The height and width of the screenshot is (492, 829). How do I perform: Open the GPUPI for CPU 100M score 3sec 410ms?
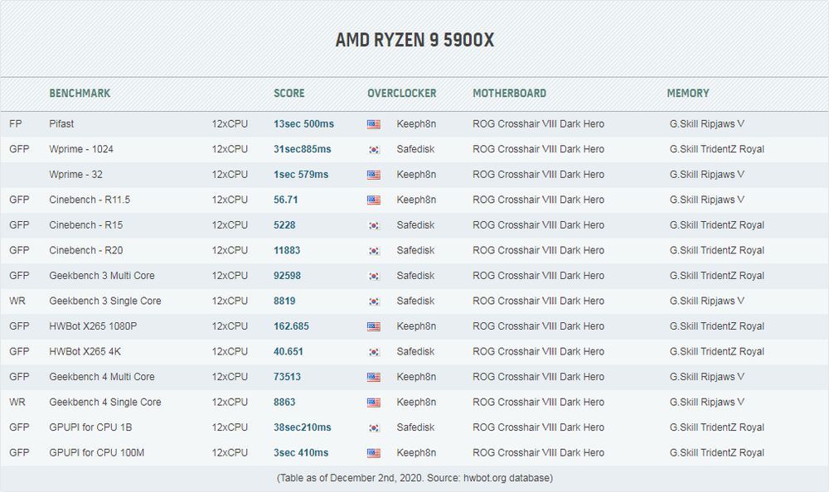[301, 453]
